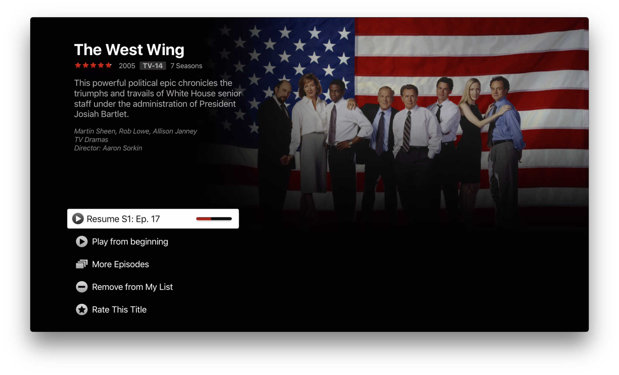Click the episode progress bar
Viewport: 619px width, 375px height.
pyautogui.click(x=214, y=219)
